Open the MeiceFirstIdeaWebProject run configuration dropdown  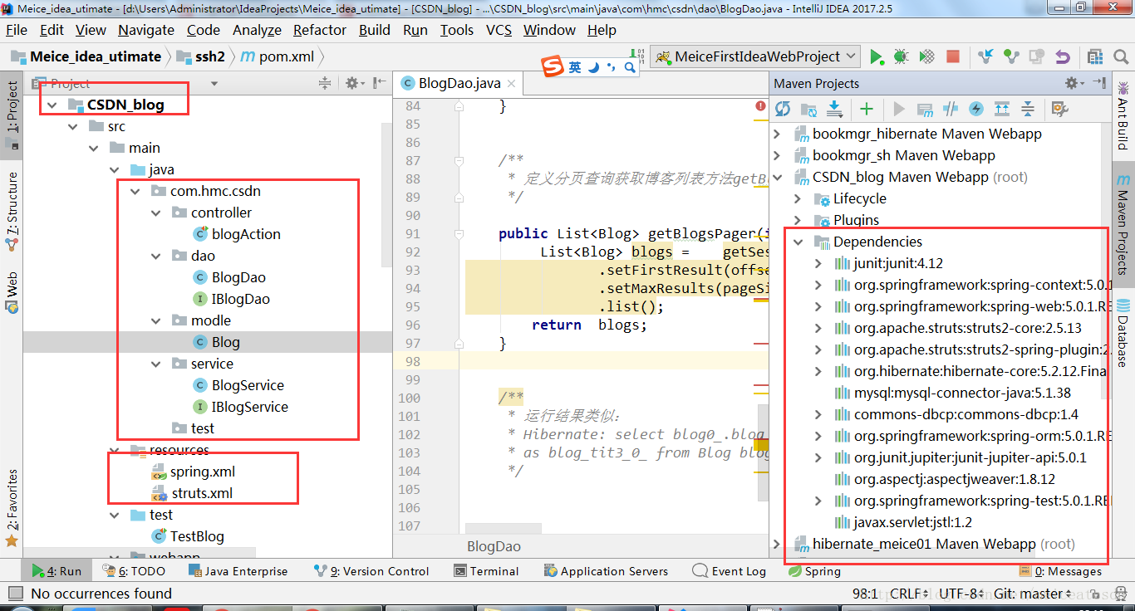pyautogui.click(x=755, y=56)
